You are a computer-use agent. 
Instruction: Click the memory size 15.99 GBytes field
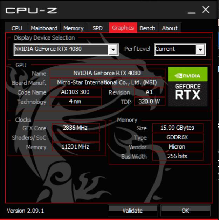click(178, 128)
